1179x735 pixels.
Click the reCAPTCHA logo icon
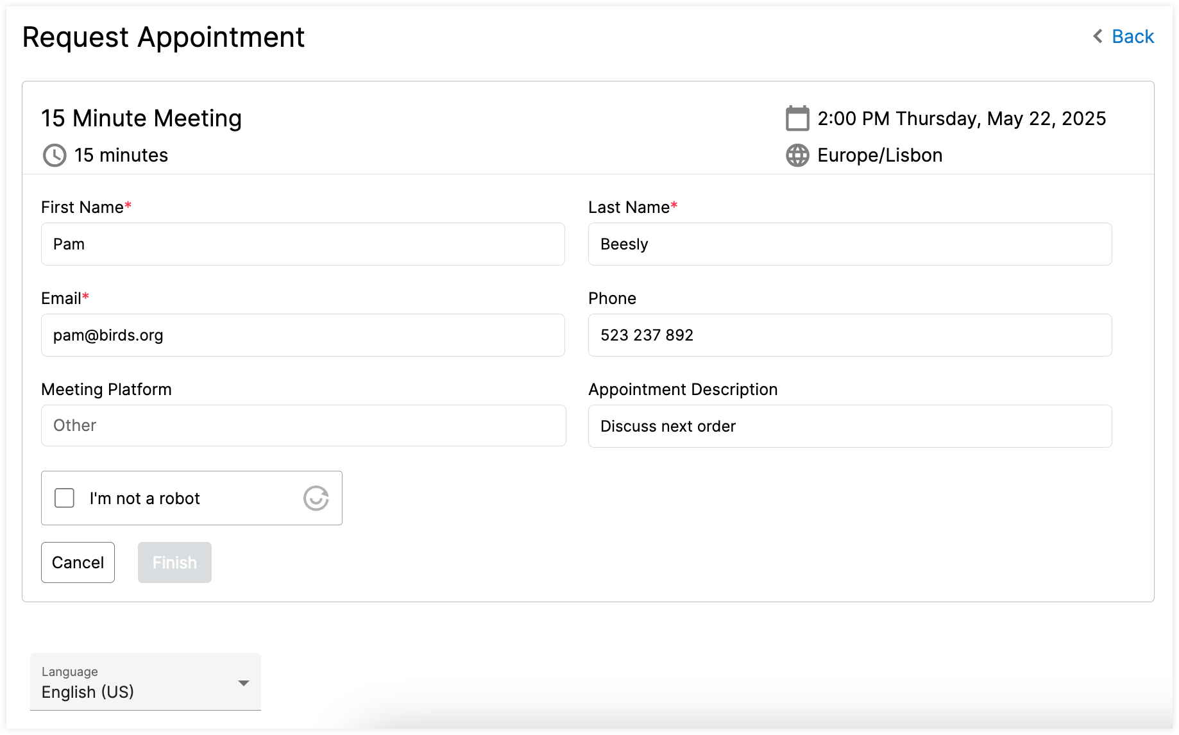[316, 498]
